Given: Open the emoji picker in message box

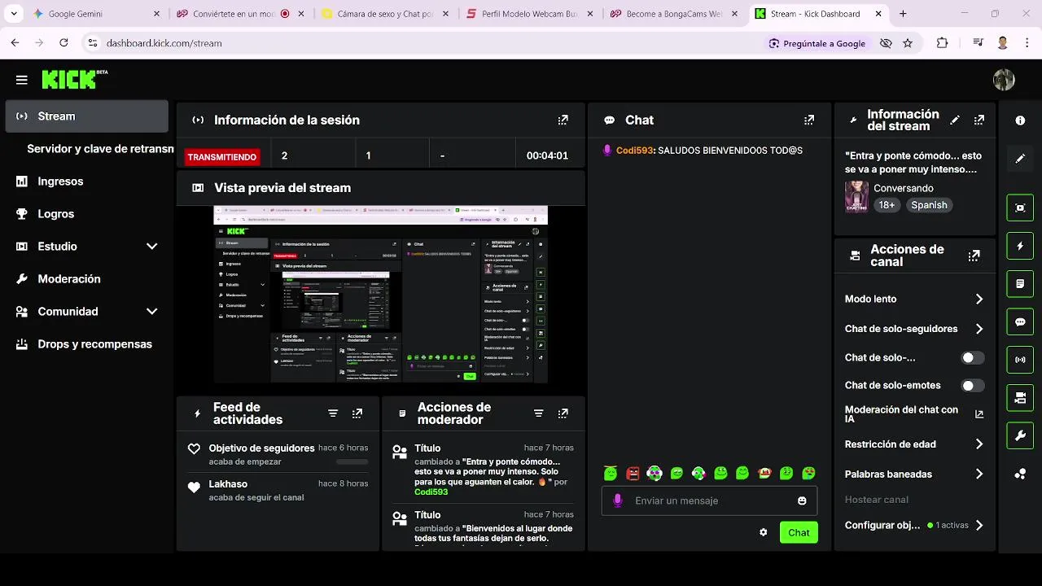Looking at the screenshot, I should [x=802, y=501].
